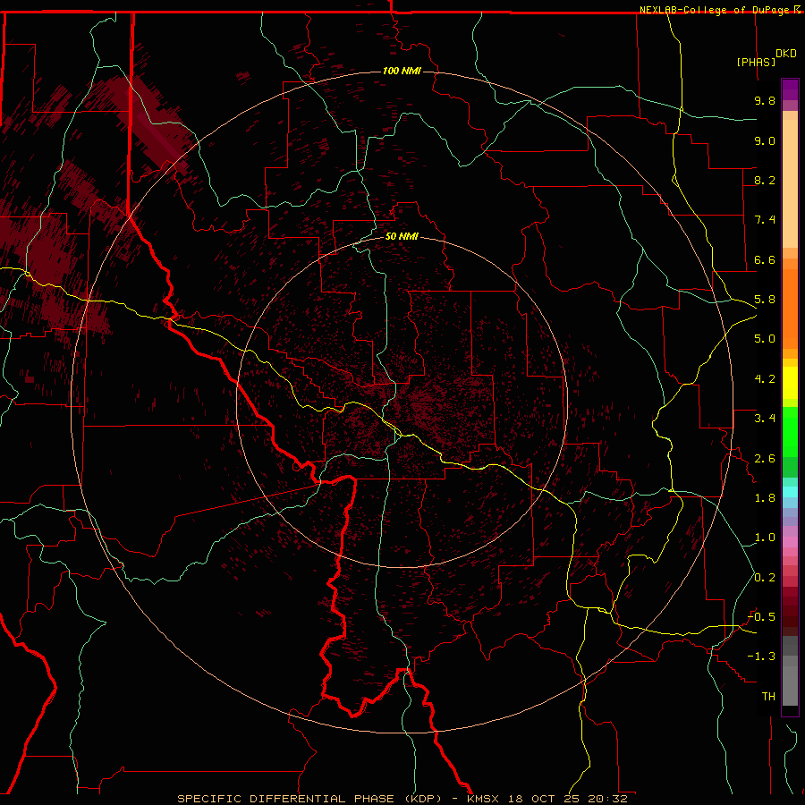Click the TH threshold legend label
Viewport: 805px width, 805px height.
[x=768, y=697]
